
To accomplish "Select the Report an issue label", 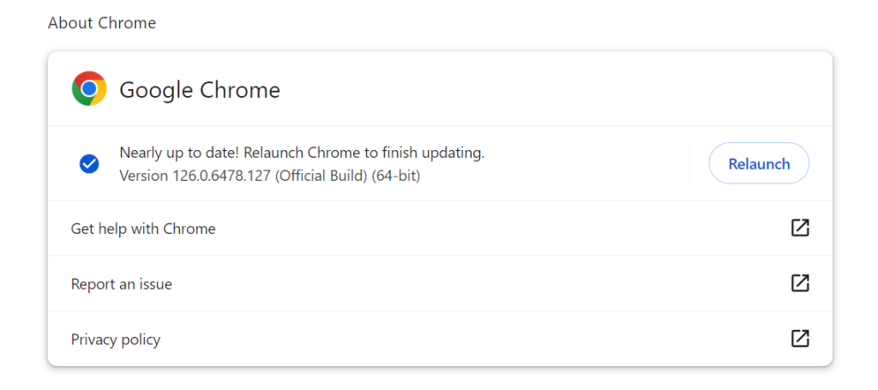I will click(122, 284).
